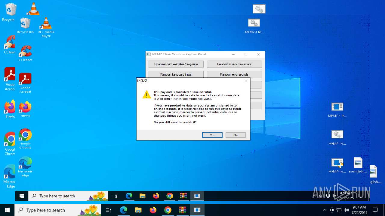Open File Explorer from full-width bottom taskbar
Viewport: 385px width, 216px height.
pos(138,210)
